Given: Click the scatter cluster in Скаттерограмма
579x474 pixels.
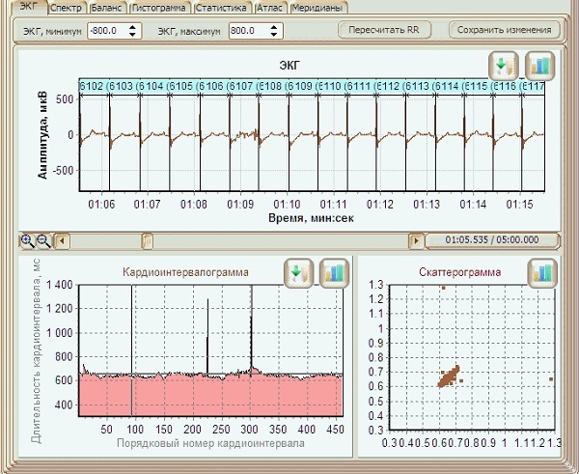Looking at the screenshot, I should [x=449, y=376].
